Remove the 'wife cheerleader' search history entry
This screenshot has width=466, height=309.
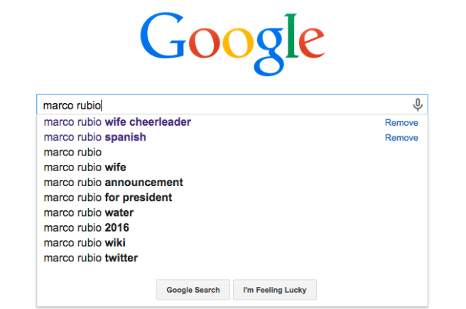401,123
